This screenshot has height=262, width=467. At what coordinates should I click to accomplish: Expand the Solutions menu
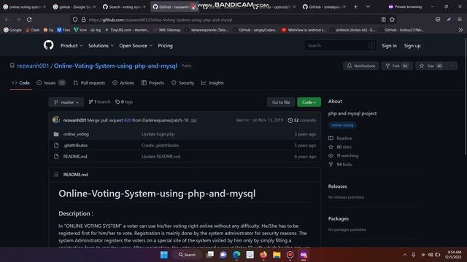[101, 46]
